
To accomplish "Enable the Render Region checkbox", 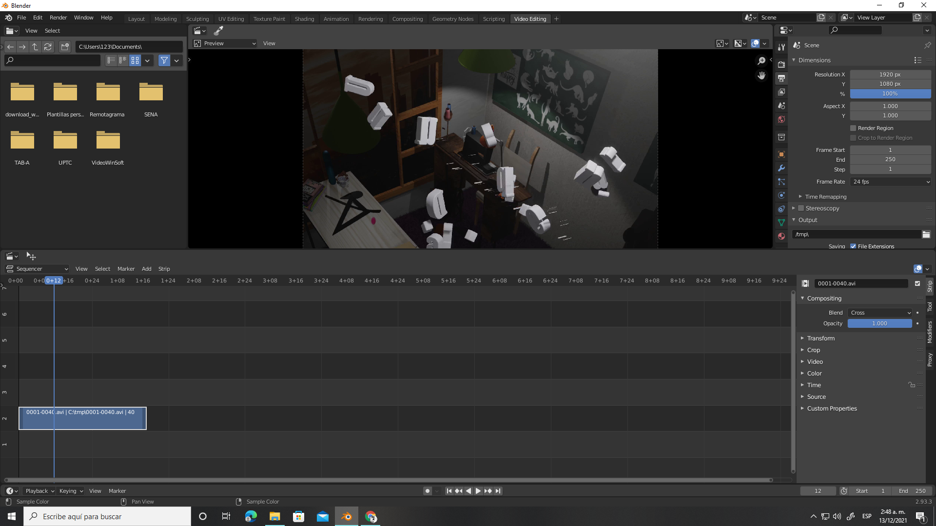I will coord(853,128).
